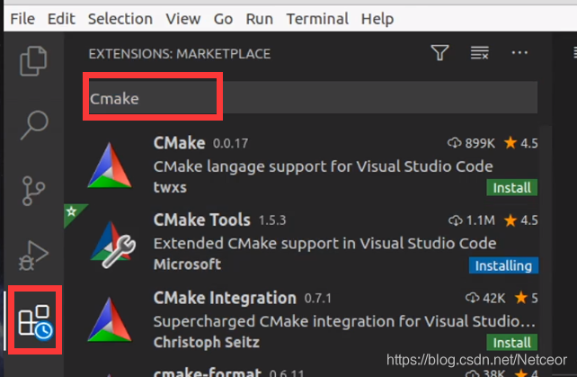Open the Source Control view
This screenshot has height=377, width=577.
tap(33, 191)
